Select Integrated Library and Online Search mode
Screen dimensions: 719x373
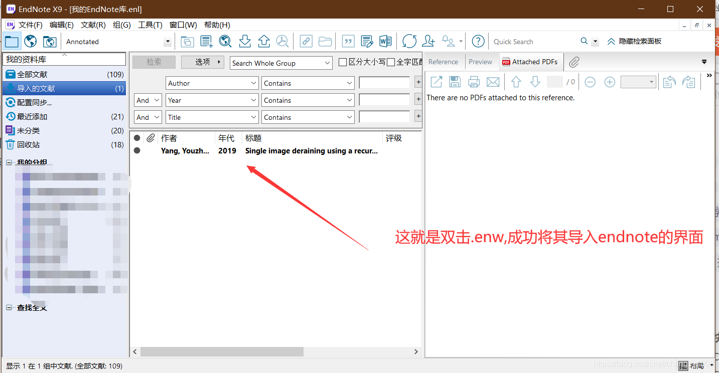click(x=50, y=41)
